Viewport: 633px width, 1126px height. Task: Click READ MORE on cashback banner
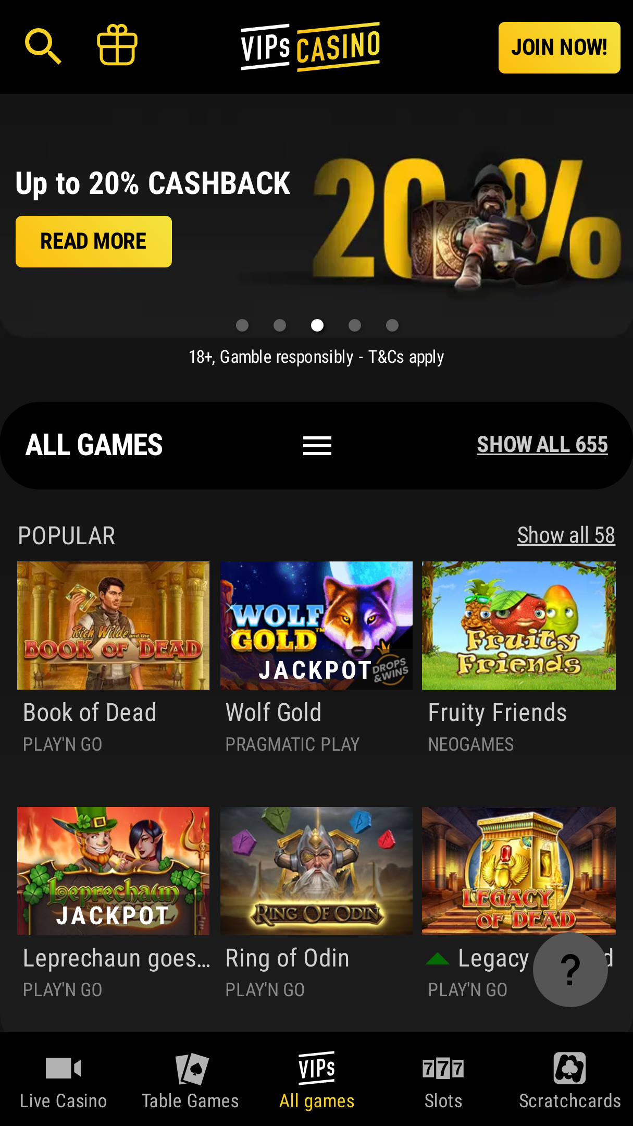click(94, 241)
